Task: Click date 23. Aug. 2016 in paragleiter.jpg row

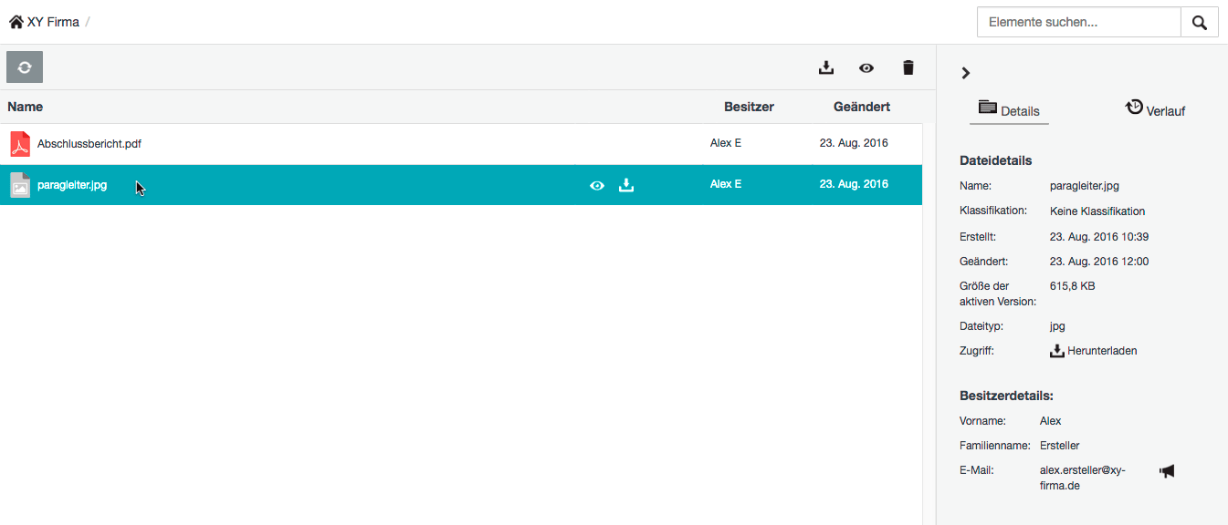Action: click(x=854, y=184)
